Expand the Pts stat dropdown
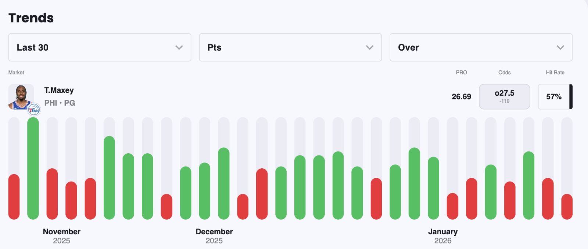Screen dimensions: 588x249 [290, 47]
